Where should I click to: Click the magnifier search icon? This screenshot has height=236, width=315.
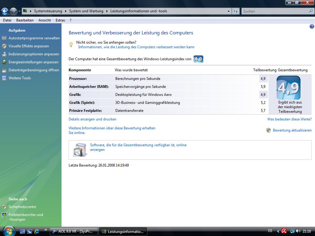pyautogui.click(x=311, y=11)
